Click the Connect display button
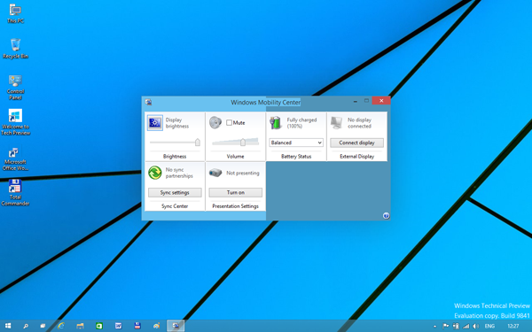 (x=356, y=143)
